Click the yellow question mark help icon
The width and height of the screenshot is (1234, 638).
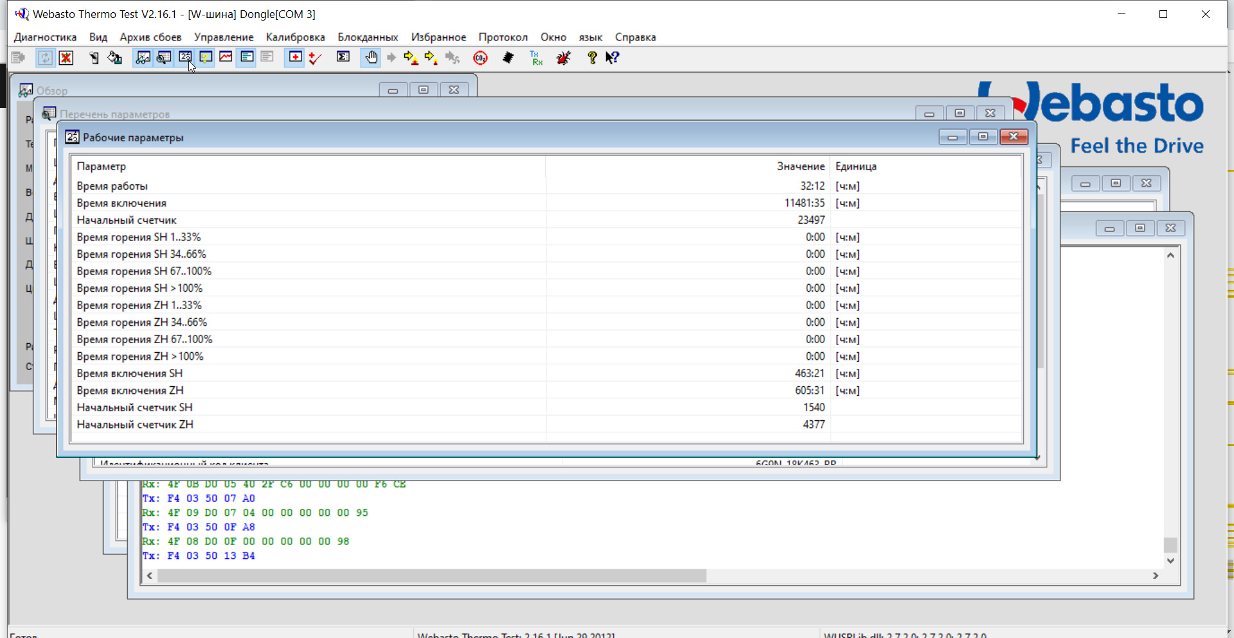pos(592,58)
